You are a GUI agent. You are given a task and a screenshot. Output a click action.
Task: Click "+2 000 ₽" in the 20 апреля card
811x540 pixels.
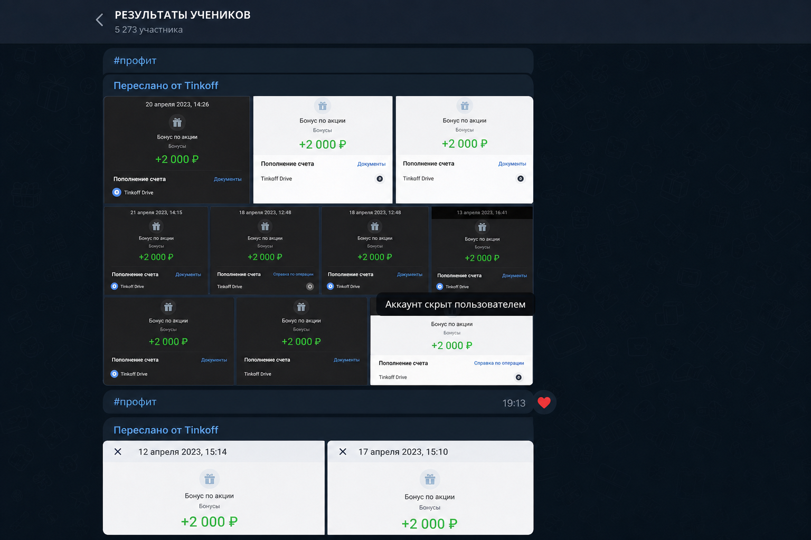[177, 159]
